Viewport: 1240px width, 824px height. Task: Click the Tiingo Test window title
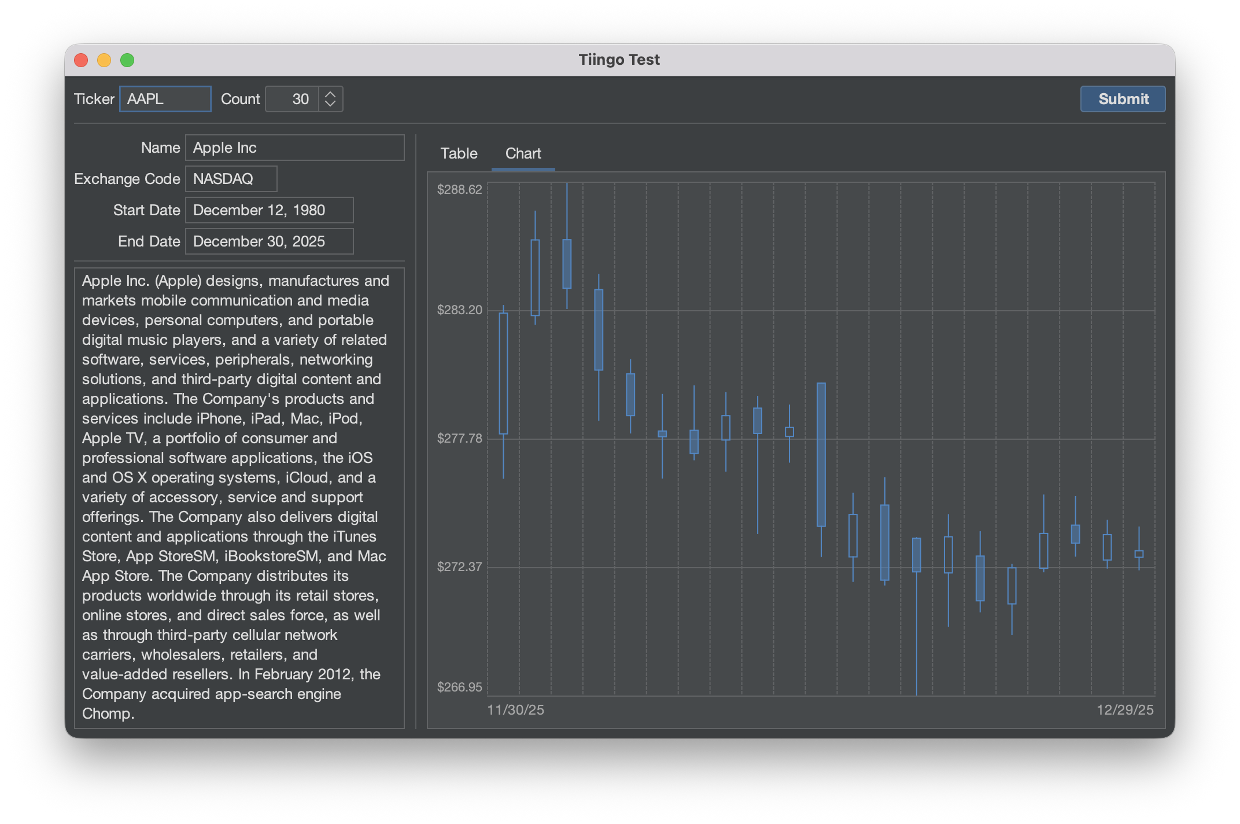tap(619, 60)
